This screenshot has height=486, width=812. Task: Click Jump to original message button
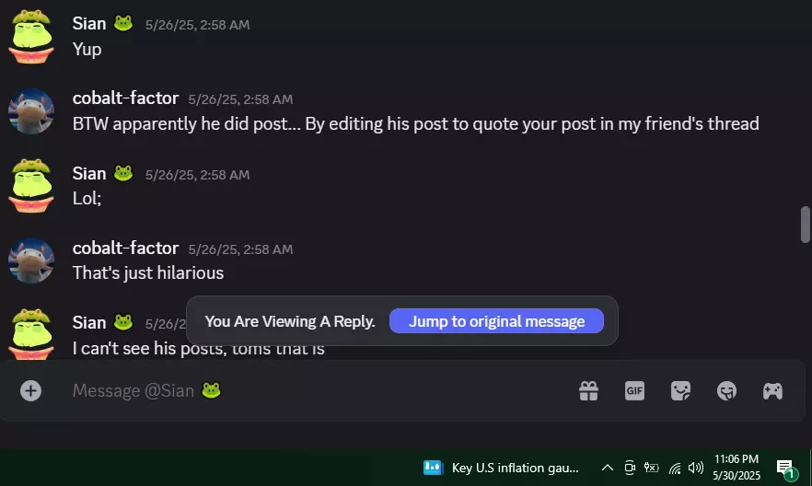496,321
